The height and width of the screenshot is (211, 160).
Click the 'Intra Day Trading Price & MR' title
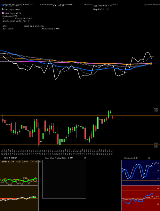(59, 158)
